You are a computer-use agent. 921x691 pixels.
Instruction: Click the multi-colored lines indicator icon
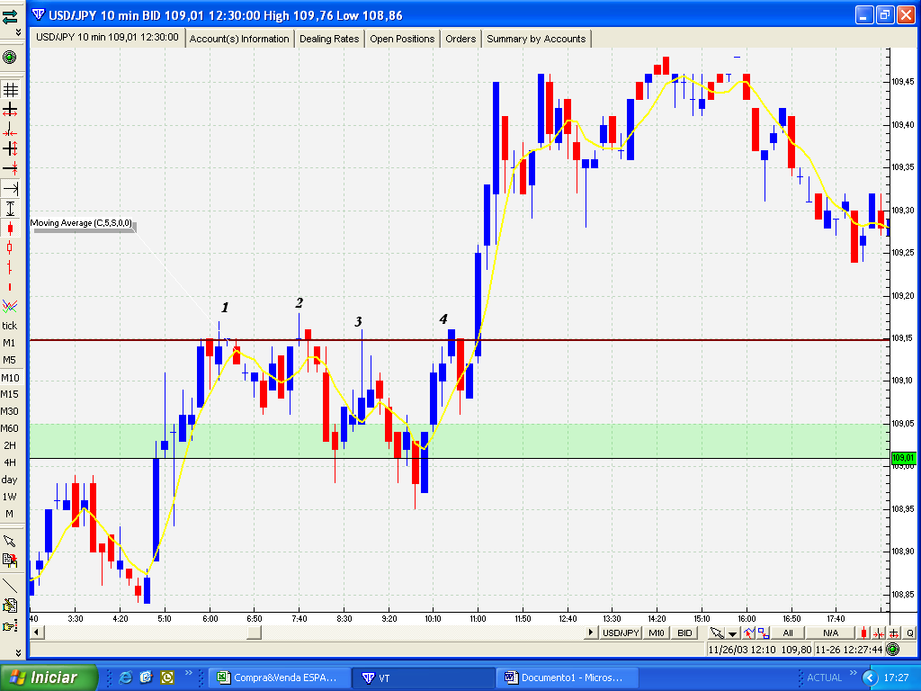coord(10,306)
